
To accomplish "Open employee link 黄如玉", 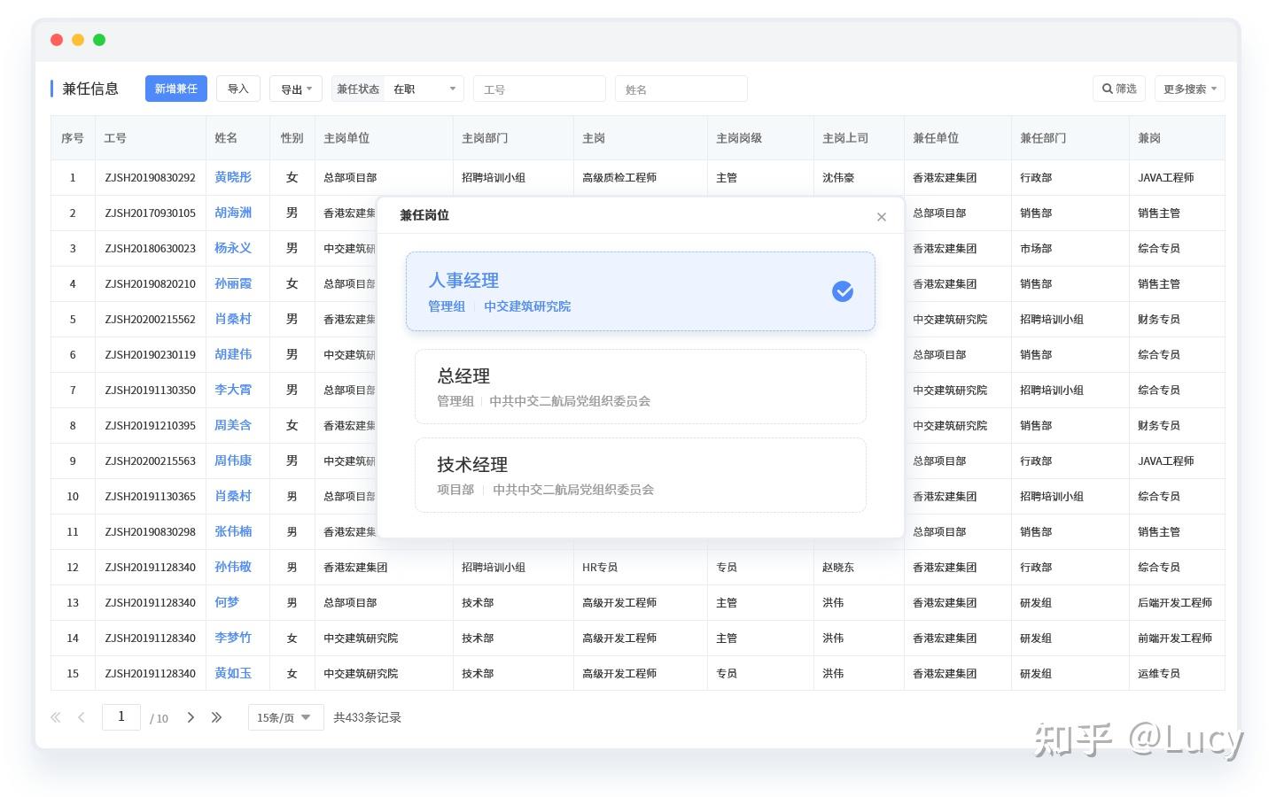I will point(233,673).
